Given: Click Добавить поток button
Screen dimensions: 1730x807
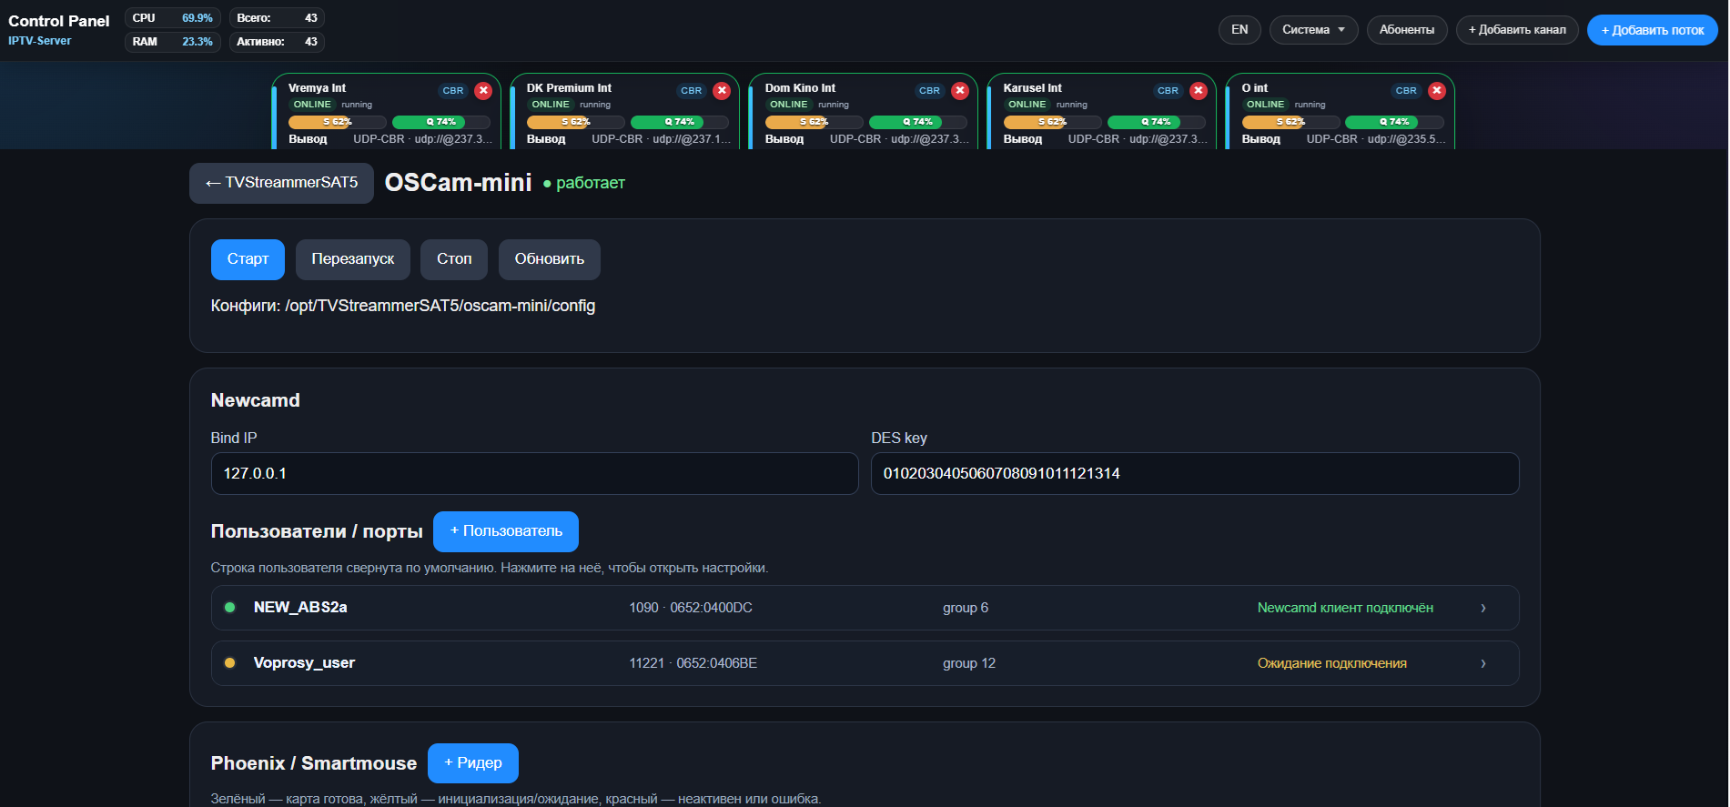Looking at the screenshot, I should [1653, 30].
